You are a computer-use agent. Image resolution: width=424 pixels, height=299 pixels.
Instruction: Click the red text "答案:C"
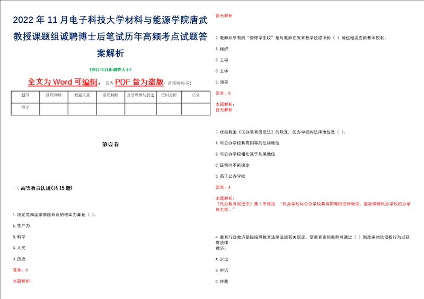[20, 270]
